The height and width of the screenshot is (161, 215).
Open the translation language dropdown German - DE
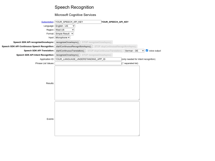pyautogui.click(x=134, y=50)
